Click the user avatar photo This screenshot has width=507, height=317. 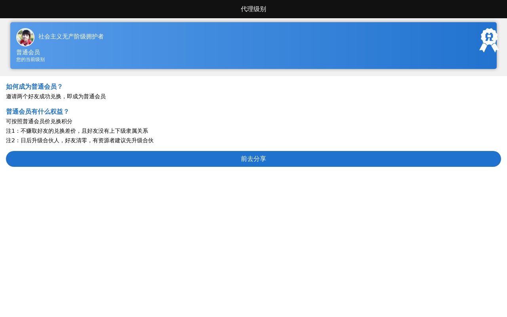(25, 37)
